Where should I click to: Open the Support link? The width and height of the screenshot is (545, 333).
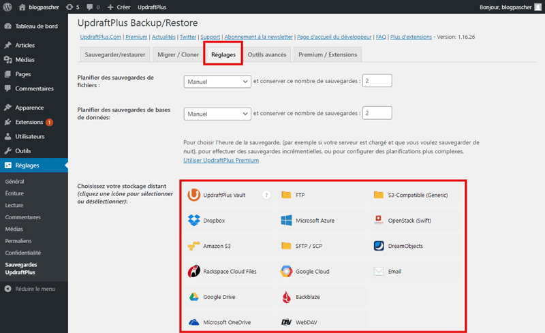point(211,37)
